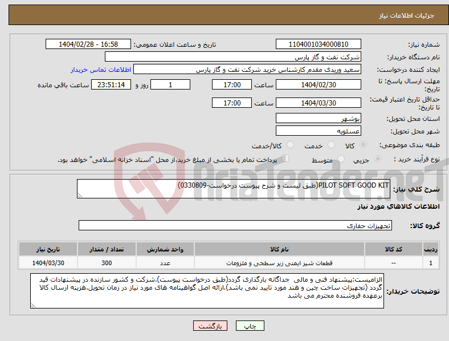Screen dimensions: 449x341
Task: Click the row number cell 1
Action: coord(431,263)
